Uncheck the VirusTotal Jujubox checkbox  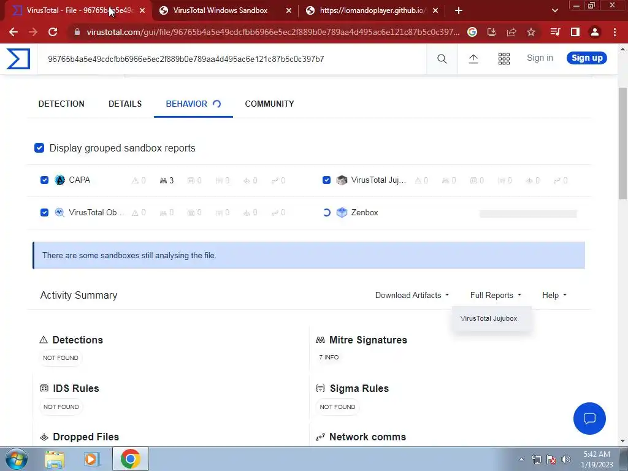click(x=326, y=180)
